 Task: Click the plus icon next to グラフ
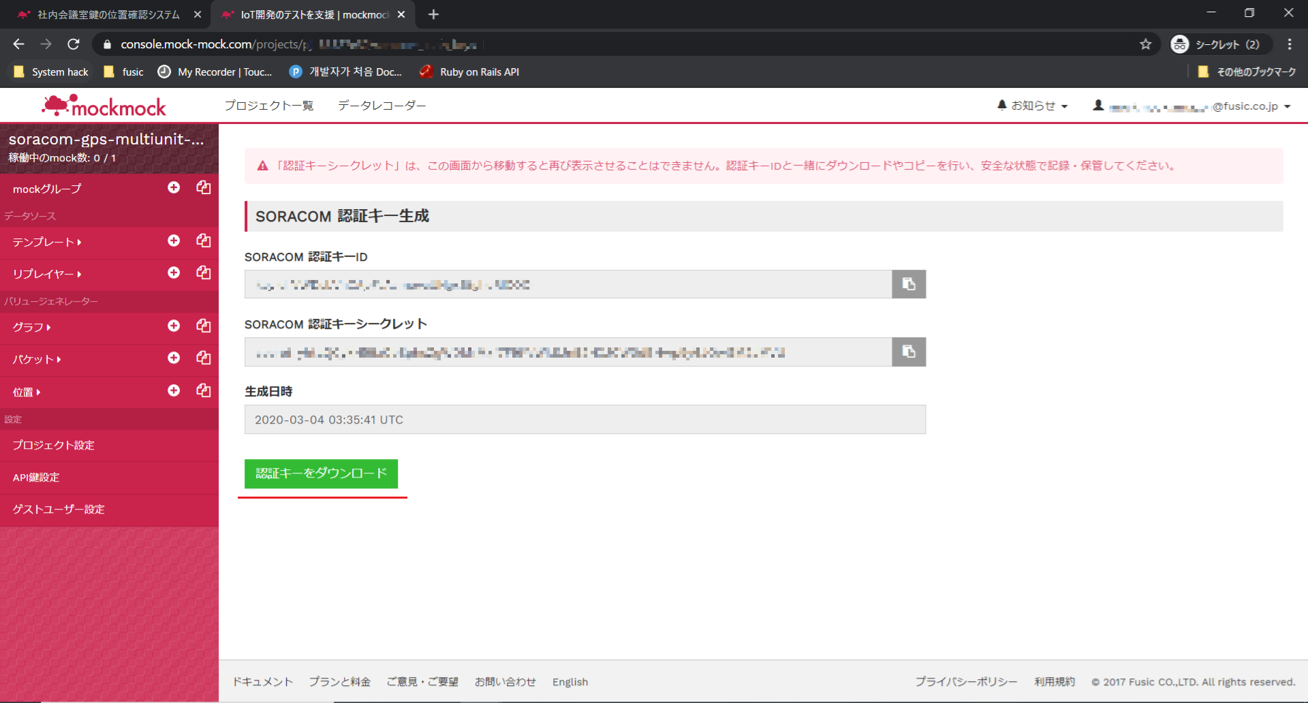tap(174, 326)
